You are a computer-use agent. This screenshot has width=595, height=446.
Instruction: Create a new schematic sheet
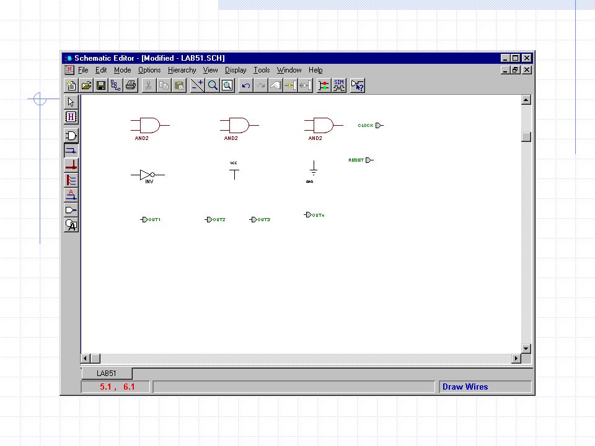[x=71, y=85]
